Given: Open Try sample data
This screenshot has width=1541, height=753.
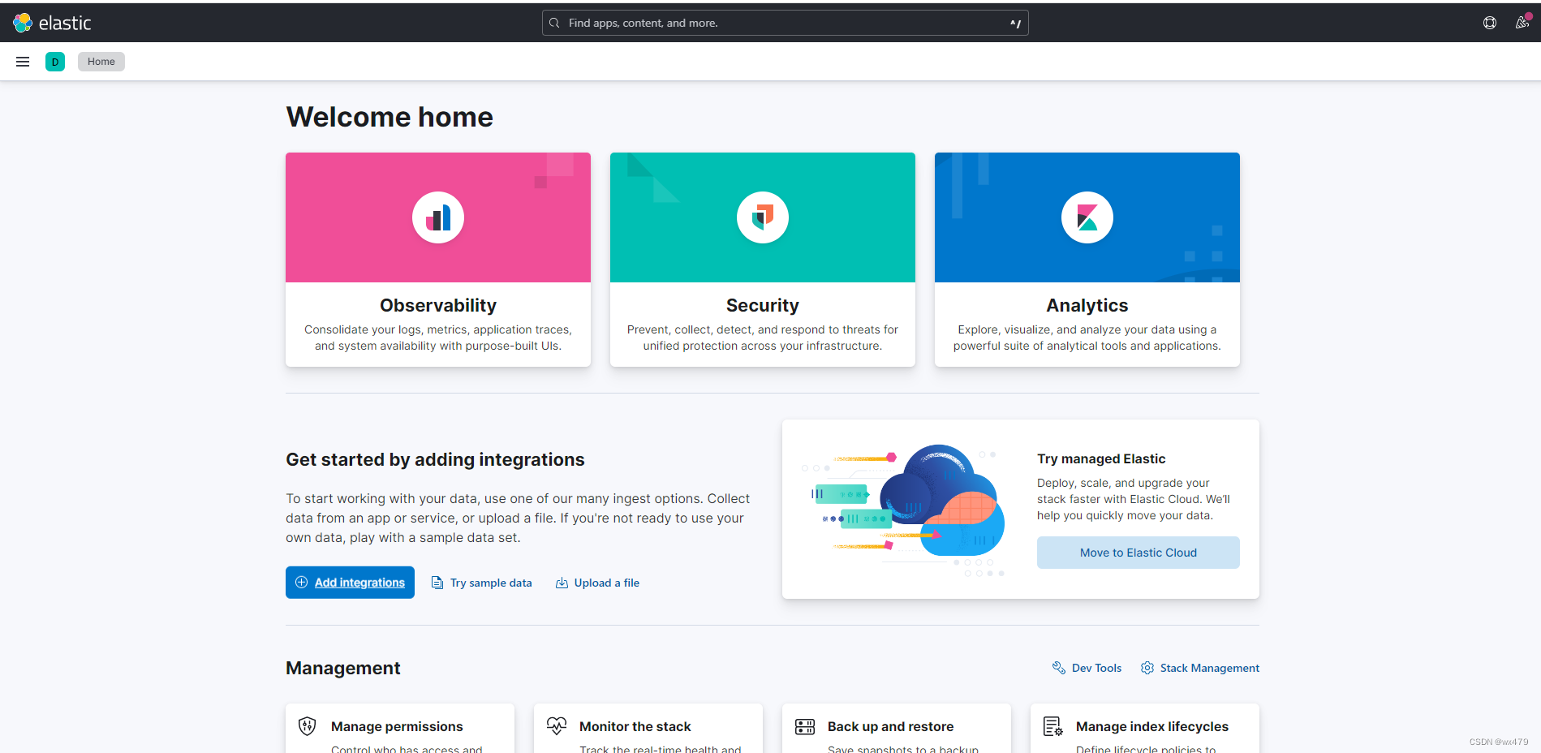Looking at the screenshot, I should pyautogui.click(x=481, y=582).
